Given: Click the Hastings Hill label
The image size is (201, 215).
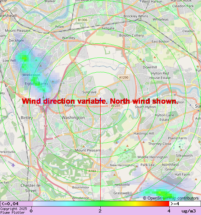Looking at the screenshot, I should pyautogui.click(x=144, y=133).
